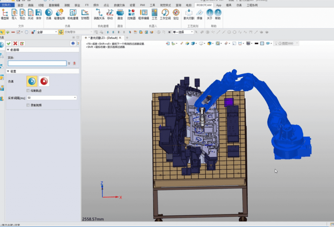Enable the 绘制轨迹 draw trajectory checkbox
334x227 pixels.
pos(28,91)
